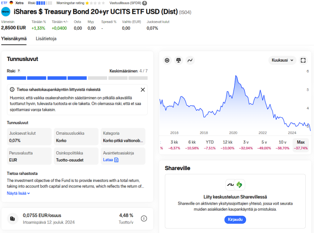Click the header Riski bar indicator

44,3
